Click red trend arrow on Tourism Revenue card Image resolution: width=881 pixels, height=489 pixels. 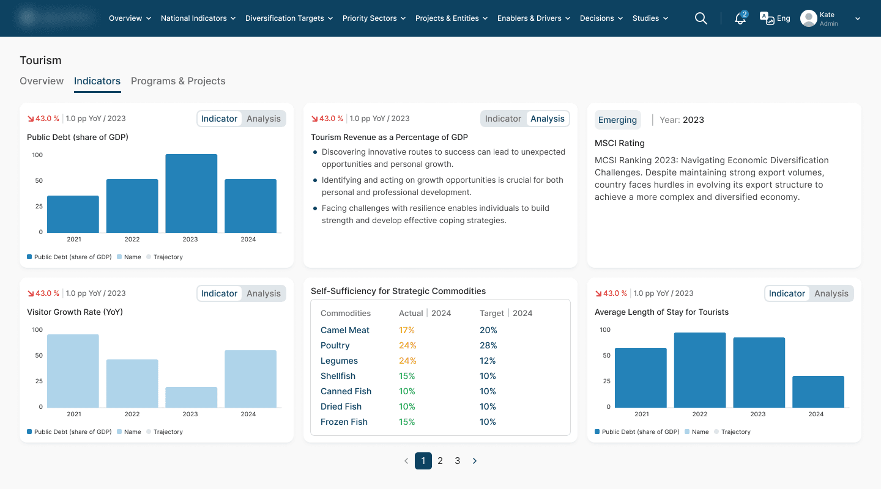(314, 119)
